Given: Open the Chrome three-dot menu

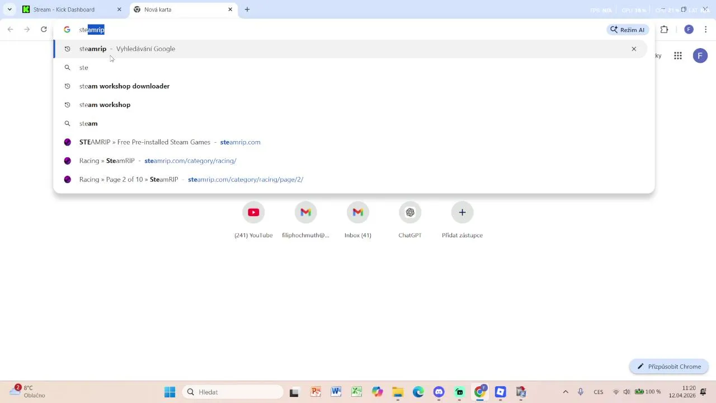Looking at the screenshot, I should (x=705, y=30).
